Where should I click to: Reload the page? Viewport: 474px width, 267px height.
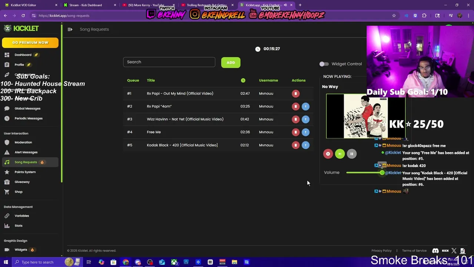(x=23, y=16)
